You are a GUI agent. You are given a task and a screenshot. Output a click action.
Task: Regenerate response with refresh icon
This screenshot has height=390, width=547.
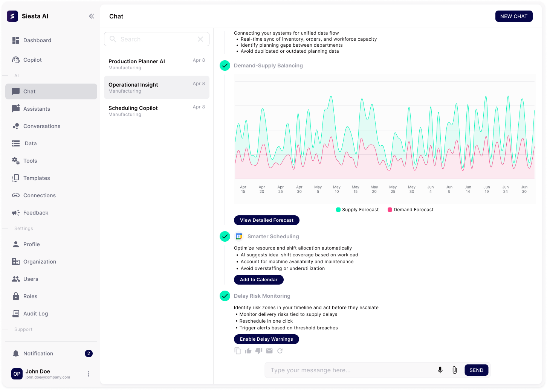pos(280,351)
